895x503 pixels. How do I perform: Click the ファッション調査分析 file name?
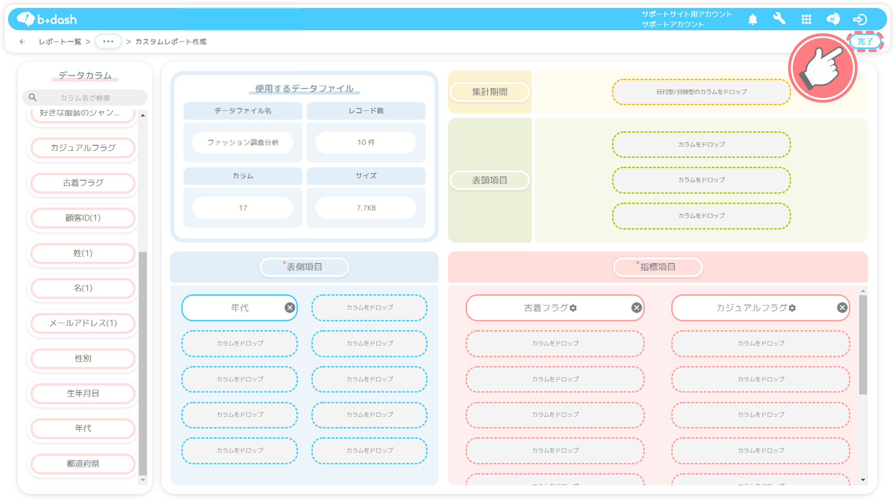[x=243, y=142]
